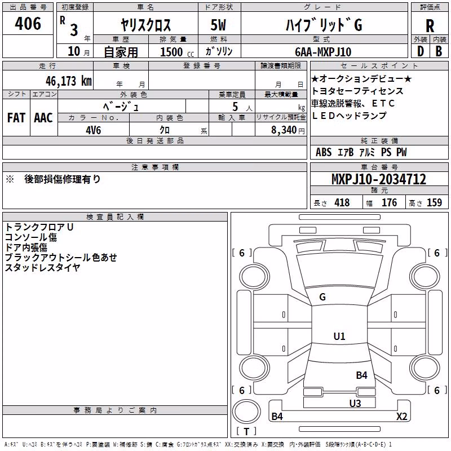451x451 pixels.
Task: Click the vehicle history 自家用
Action: [121, 52]
